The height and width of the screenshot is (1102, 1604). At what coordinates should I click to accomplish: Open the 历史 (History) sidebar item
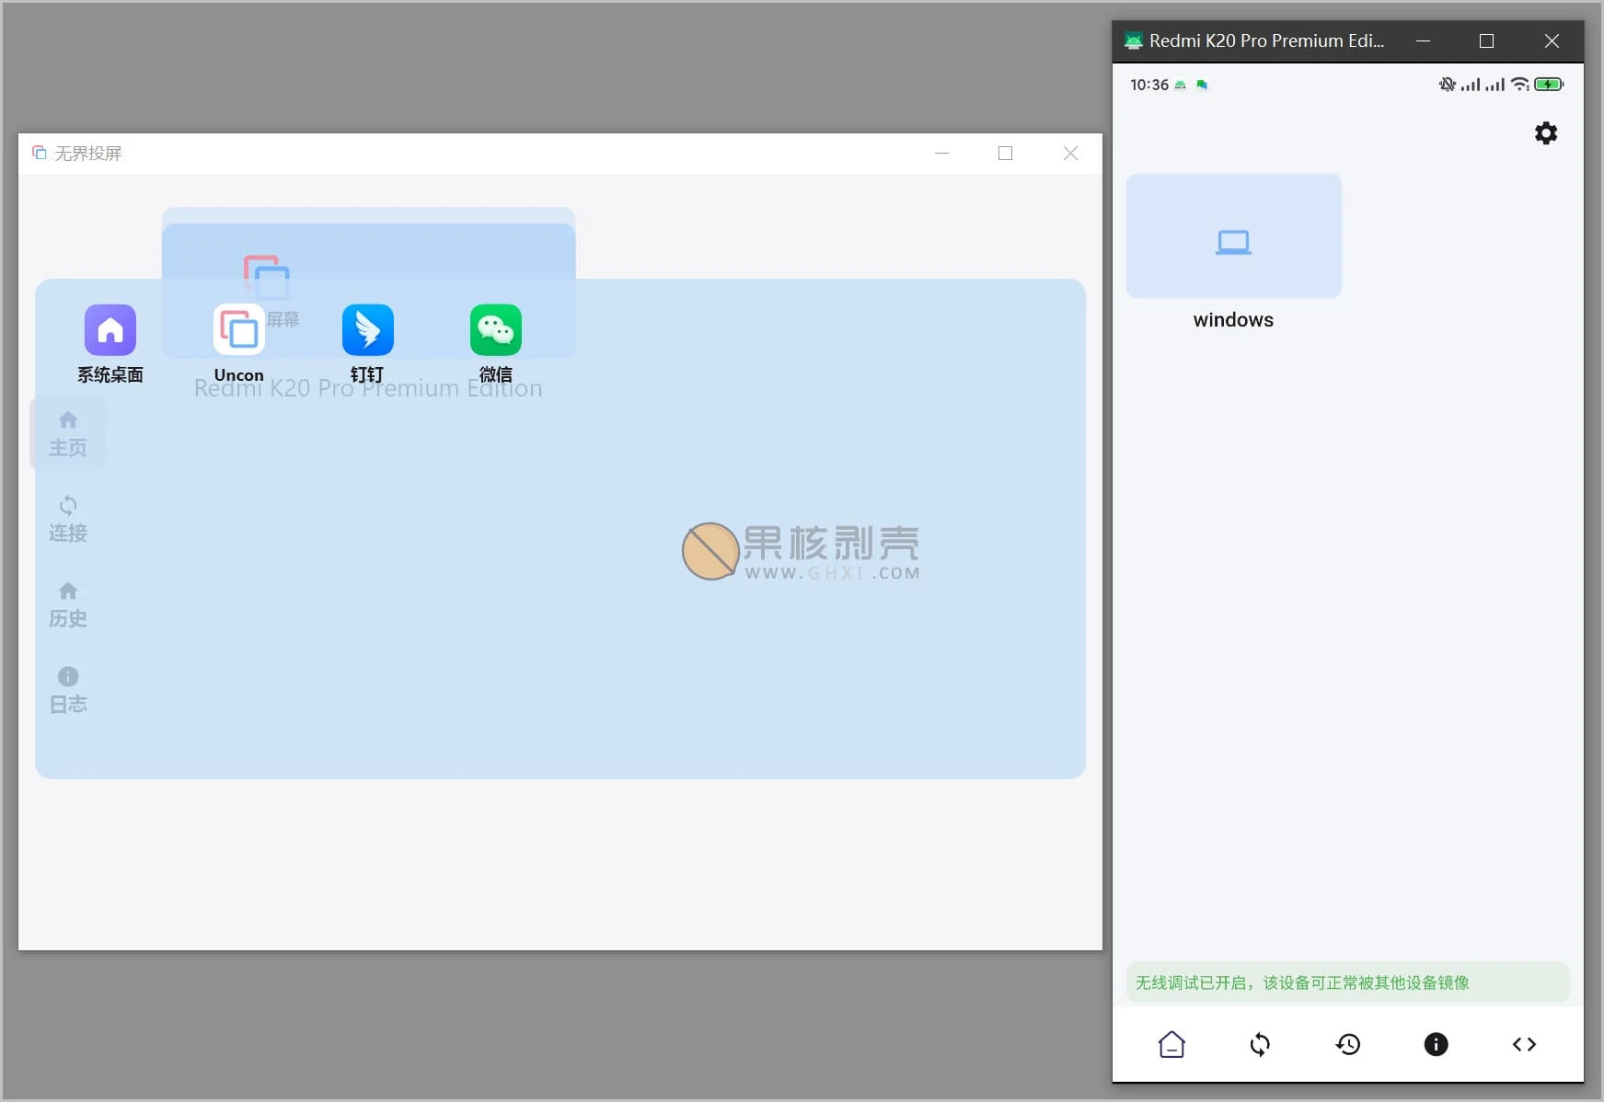click(x=67, y=603)
